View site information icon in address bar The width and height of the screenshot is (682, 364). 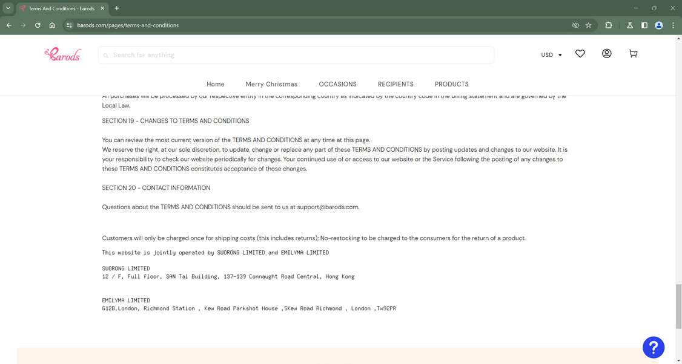(69, 25)
